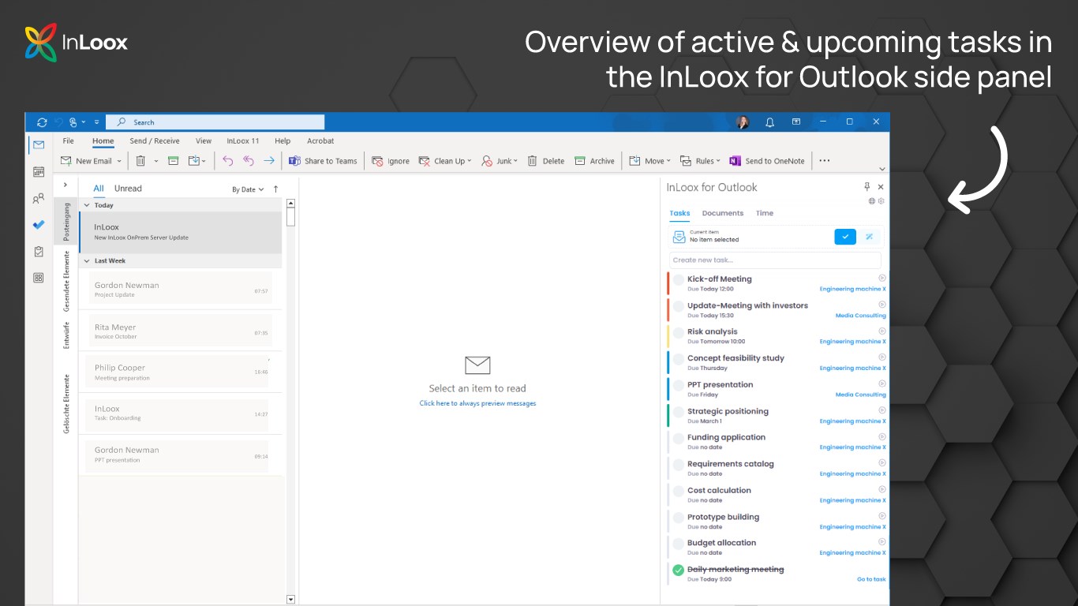This screenshot has height=606, width=1078.
Task: Toggle the blue checkmark filter button
Action: click(845, 236)
